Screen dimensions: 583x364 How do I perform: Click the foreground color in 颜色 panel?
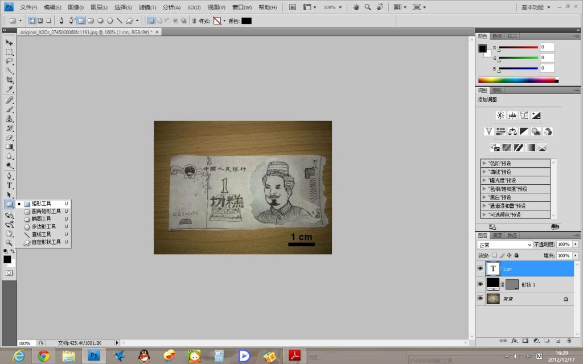click(482, 48)
